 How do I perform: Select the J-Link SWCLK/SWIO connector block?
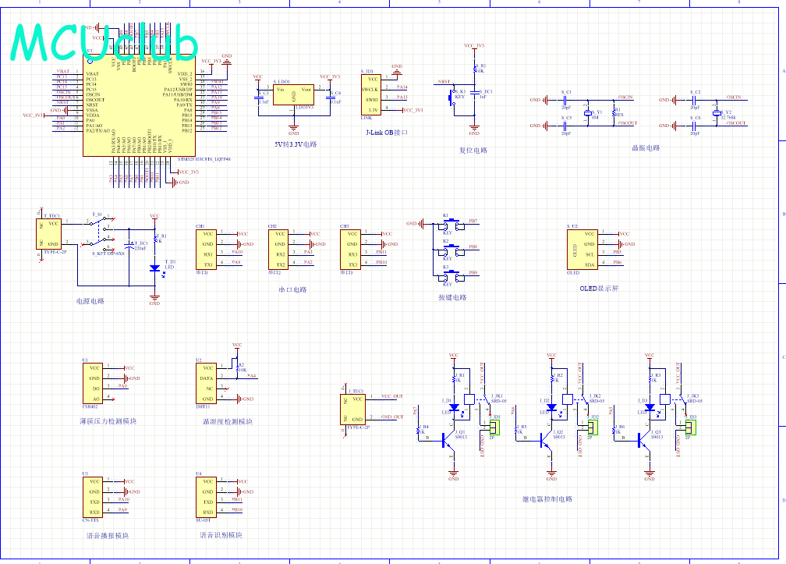[371, 94]
